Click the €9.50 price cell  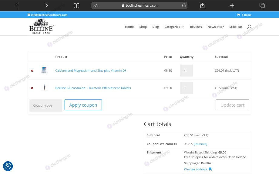(168, 88)
